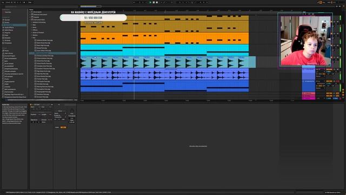This screenshot has height=195, width=346.
Task: Open the Audio Effects browser category
Action: click(x=9, y=28)
